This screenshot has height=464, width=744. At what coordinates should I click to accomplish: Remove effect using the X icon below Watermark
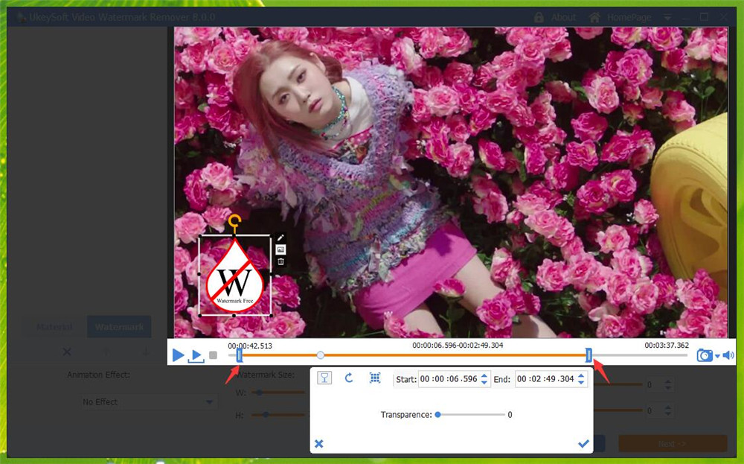pyautogui.click(x=66, y=352)
